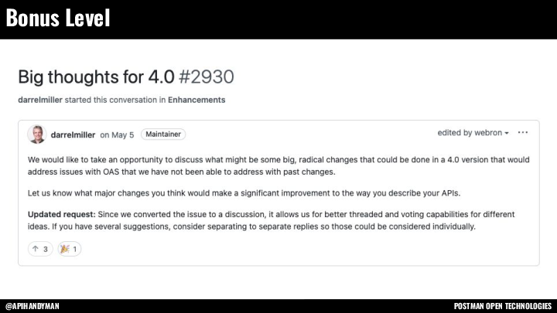Click the paragraph beginning "We would like"
Image resolution: width=557 pixels, height=313 pixels.
click(x=278, y=165)
